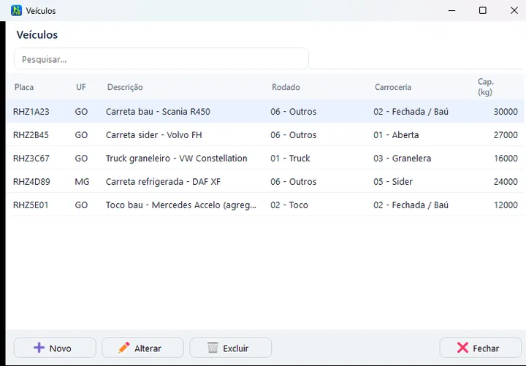Maximize the Veículos window
This screenshot has height=366, width=526.
(x=482, y=10)
